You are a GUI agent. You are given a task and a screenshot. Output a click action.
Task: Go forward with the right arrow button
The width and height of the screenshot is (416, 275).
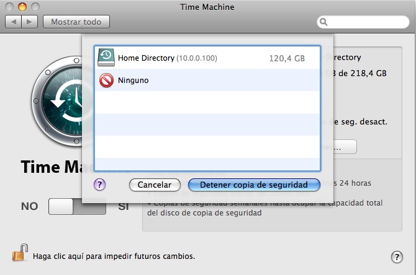click(29, 22)
